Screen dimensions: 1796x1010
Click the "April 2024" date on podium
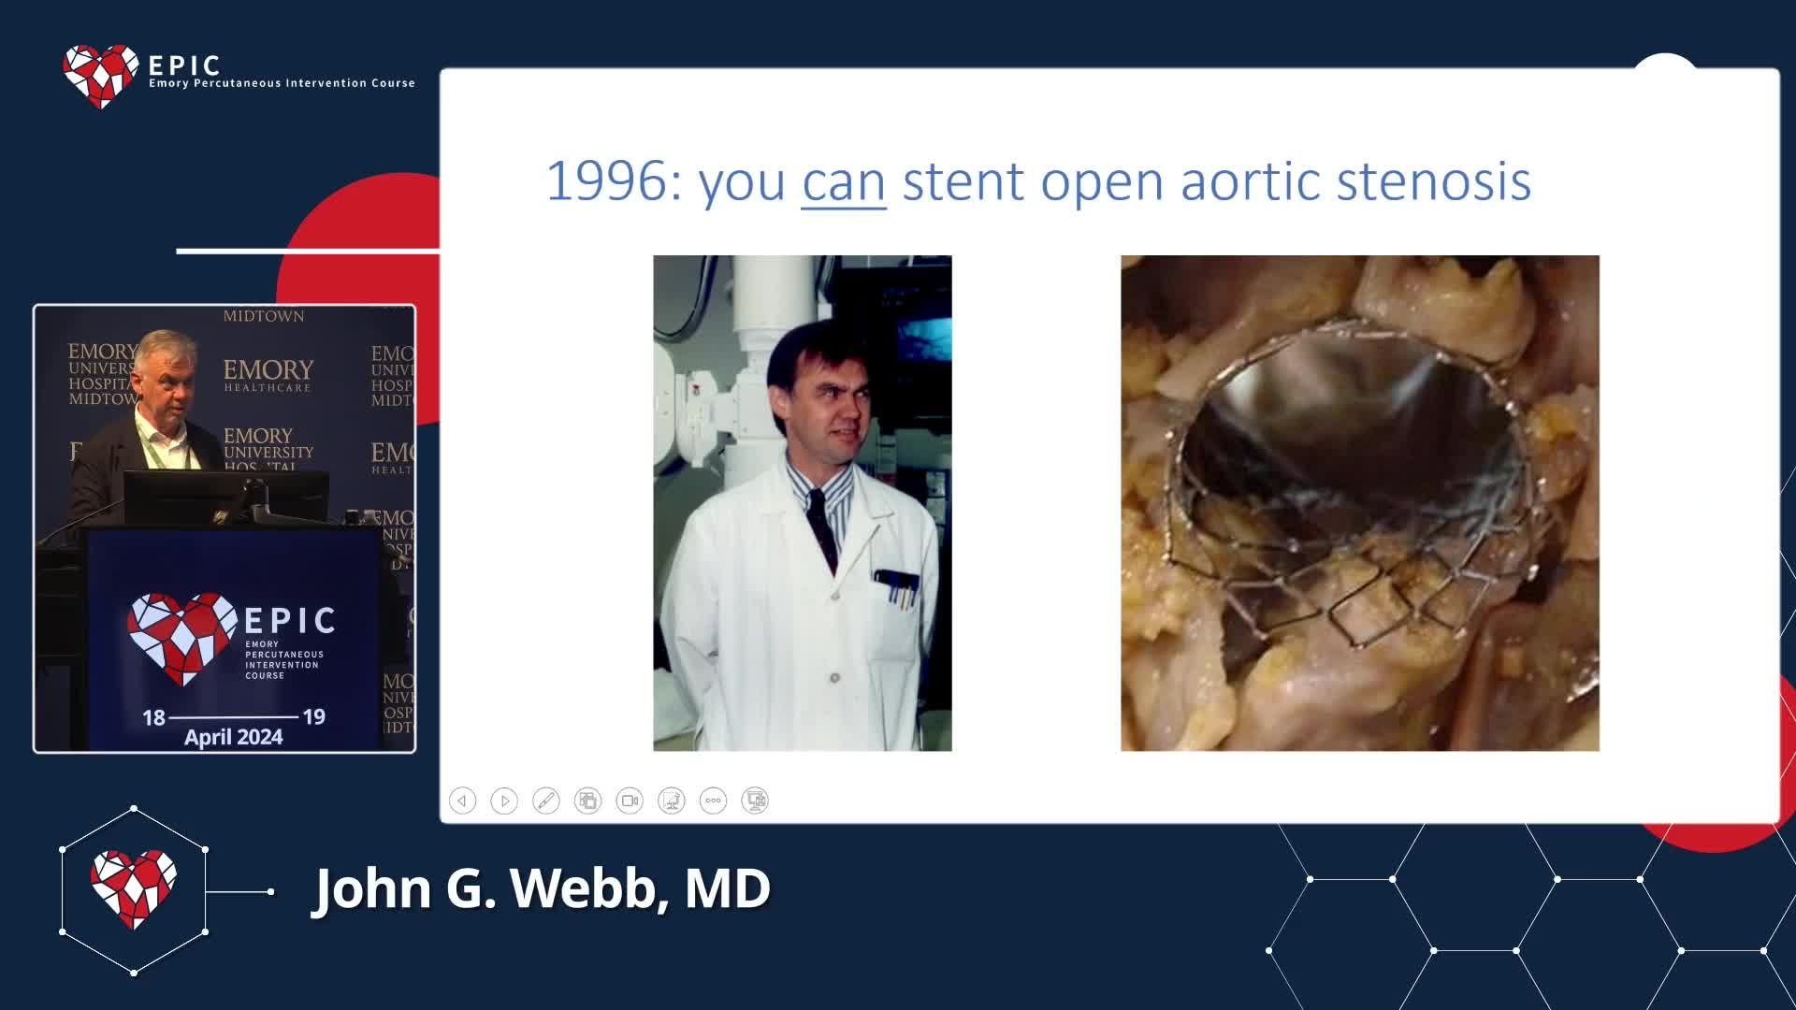233,737
